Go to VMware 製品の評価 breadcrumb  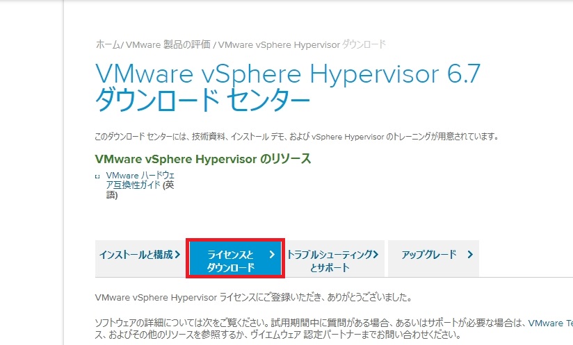coord(168,45)
